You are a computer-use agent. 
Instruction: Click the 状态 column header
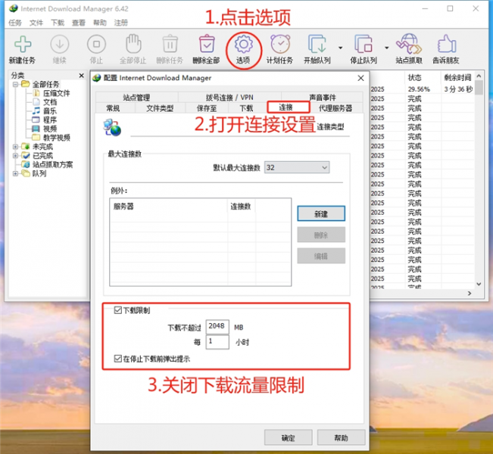point(423,78)
